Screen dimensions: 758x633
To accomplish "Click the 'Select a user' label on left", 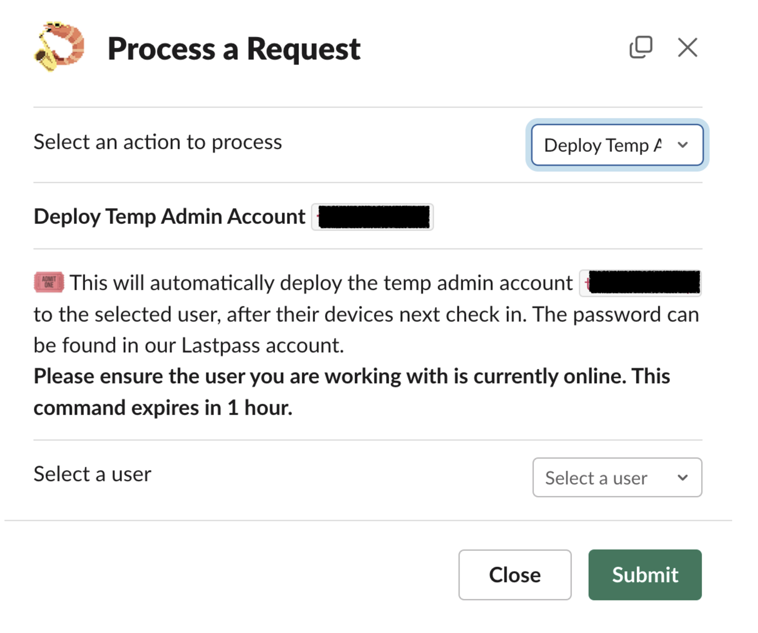I will click(x=92, y=474).
